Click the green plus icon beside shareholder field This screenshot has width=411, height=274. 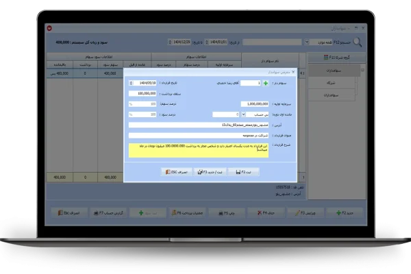(x=265, y=83)
